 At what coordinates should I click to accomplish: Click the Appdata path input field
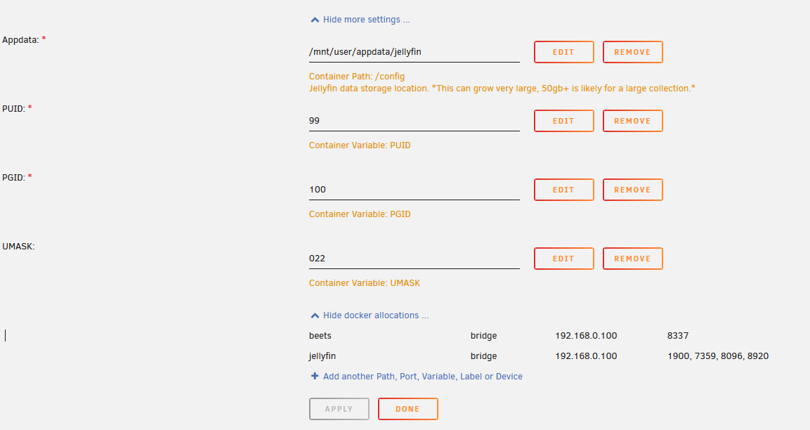click(x=414, y=52)
